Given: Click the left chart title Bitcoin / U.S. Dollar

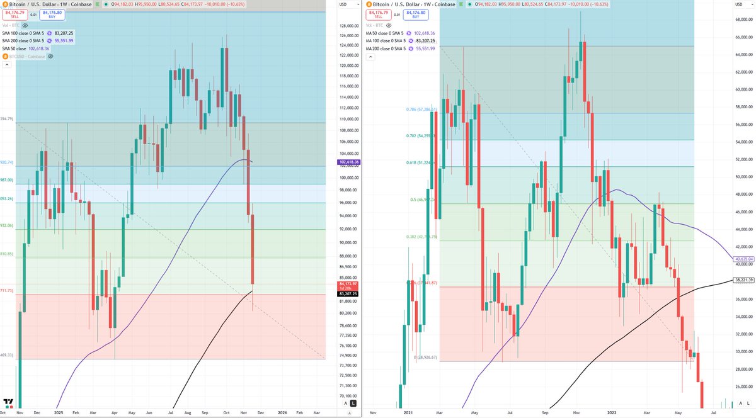Looking at the screenshot, I should coord(34,4).
